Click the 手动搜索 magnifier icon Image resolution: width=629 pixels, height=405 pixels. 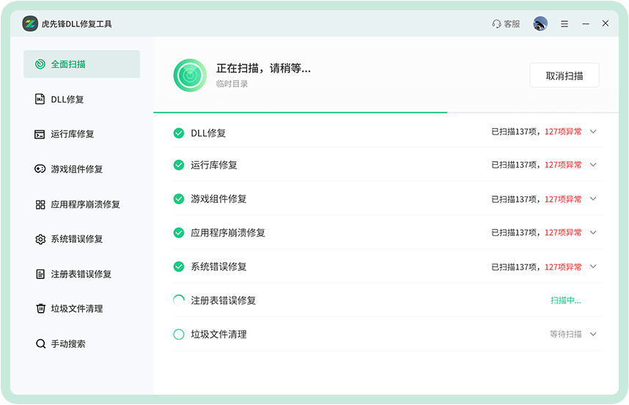point(40,343)
